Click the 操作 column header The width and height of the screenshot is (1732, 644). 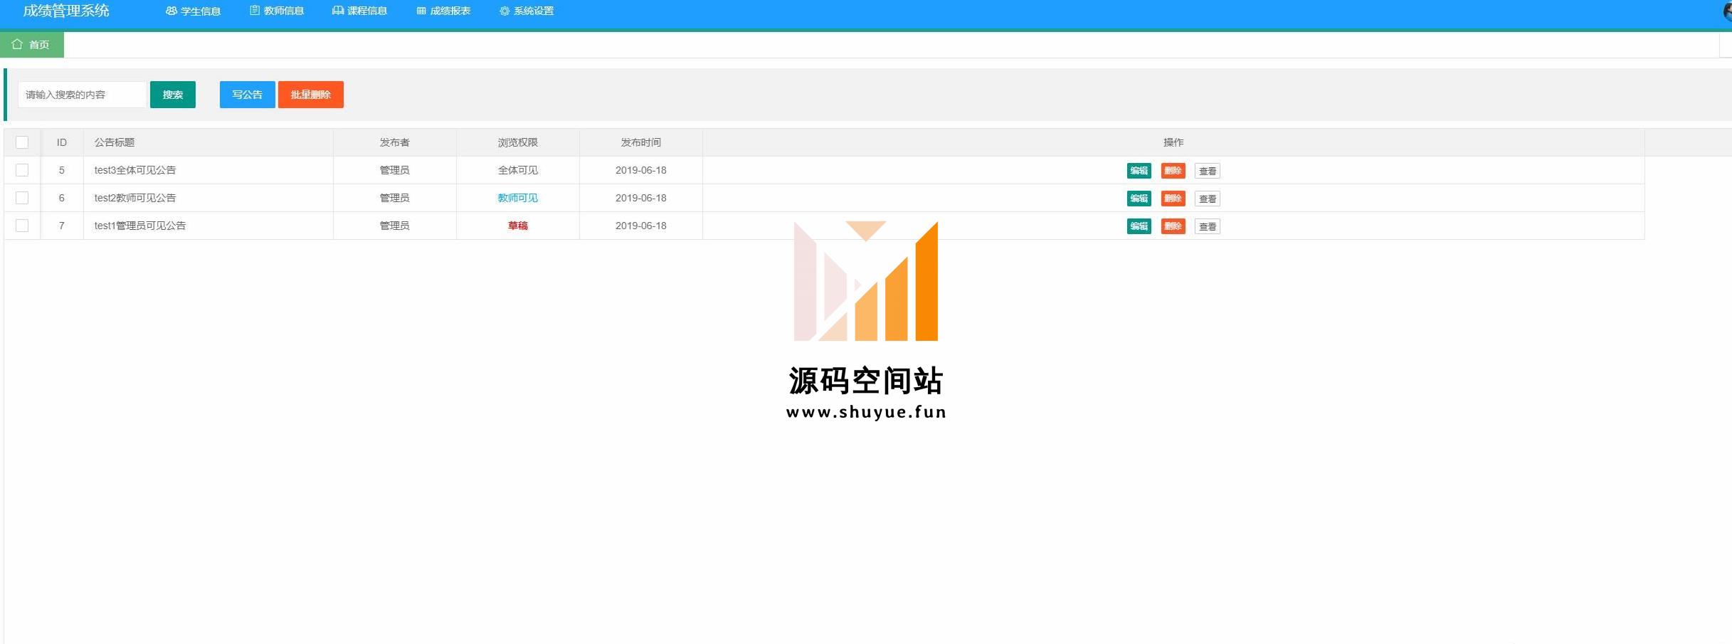[1173, 142]
